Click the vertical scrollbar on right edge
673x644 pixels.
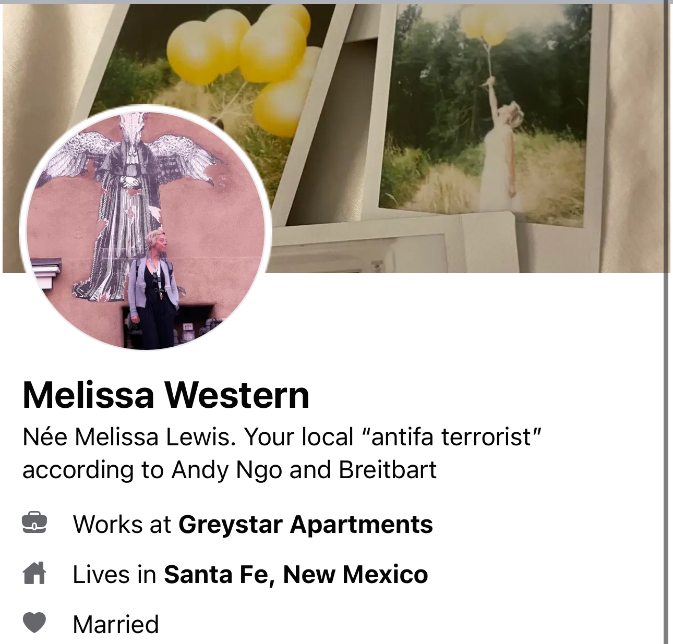[666, 323]
